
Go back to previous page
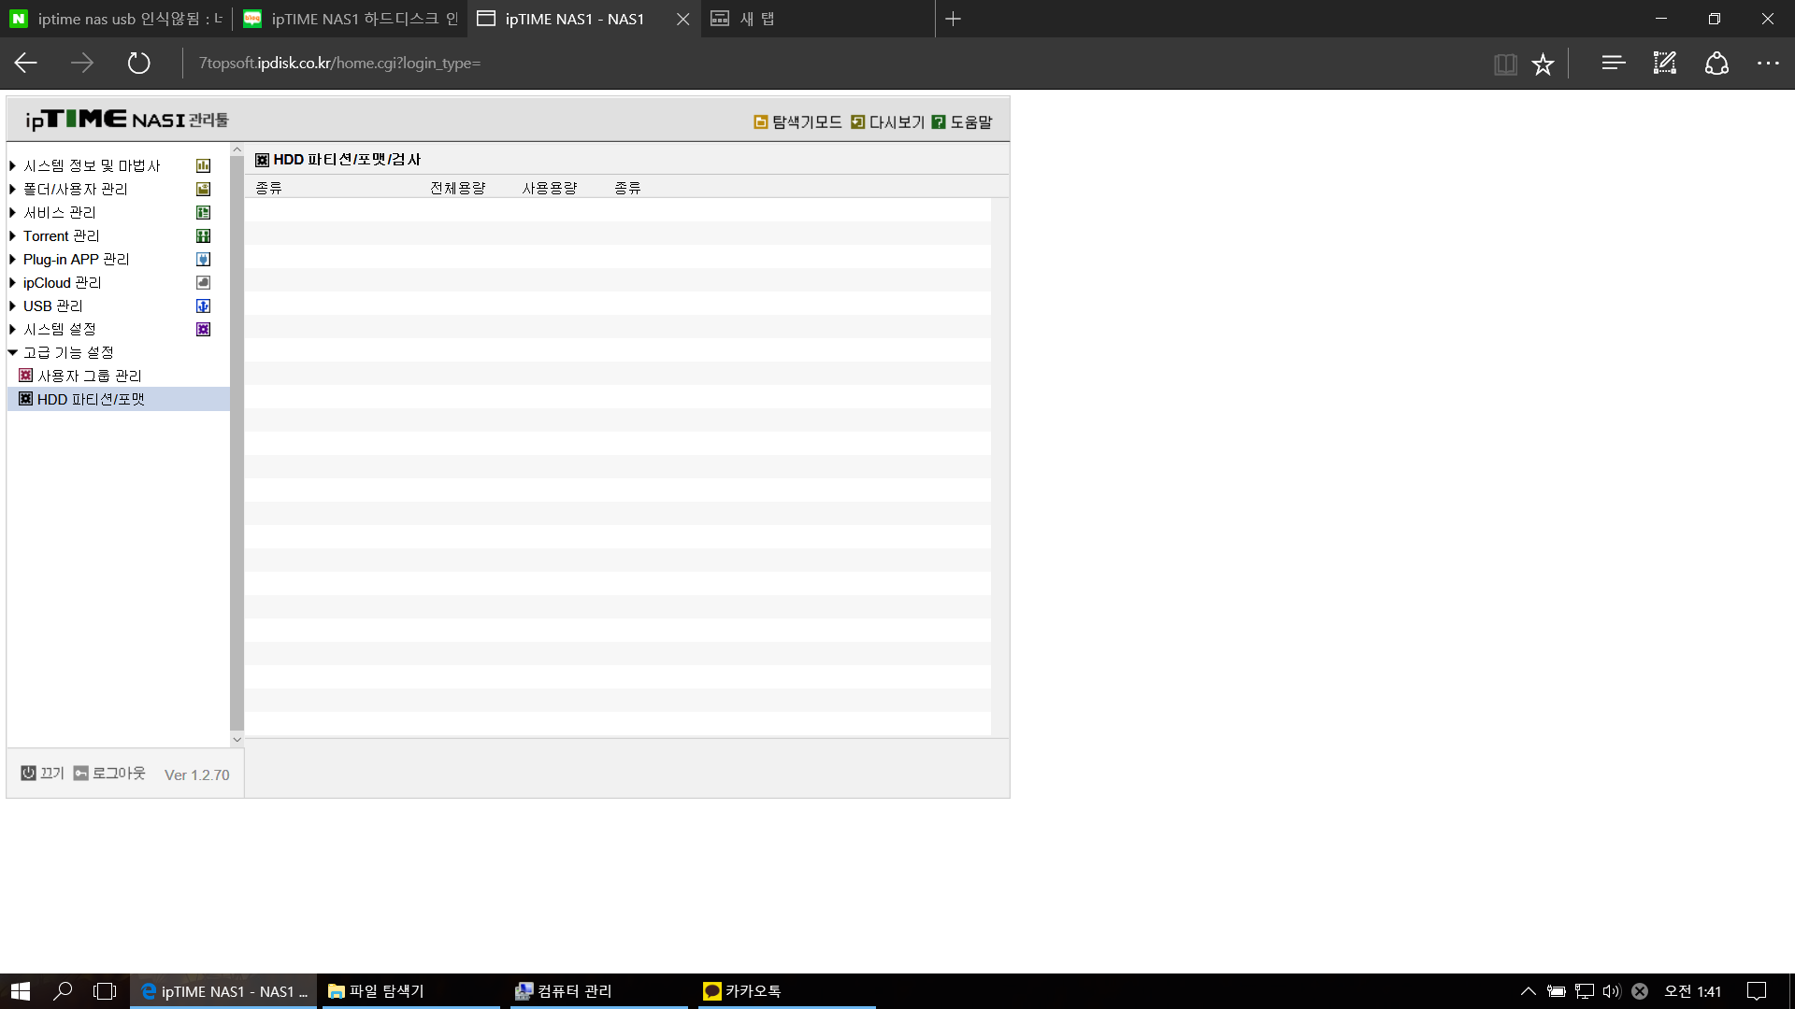(x=26, y=64)
